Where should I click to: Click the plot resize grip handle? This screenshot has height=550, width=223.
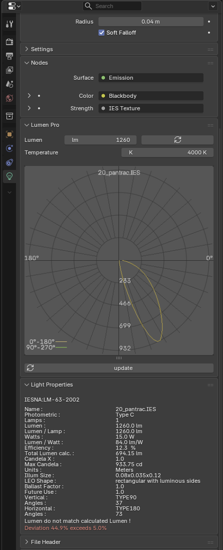(119, 358)
